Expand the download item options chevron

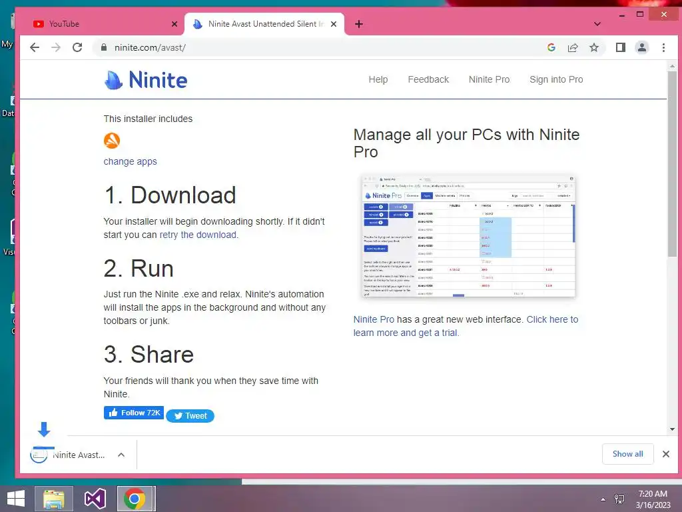coord(121,455)
